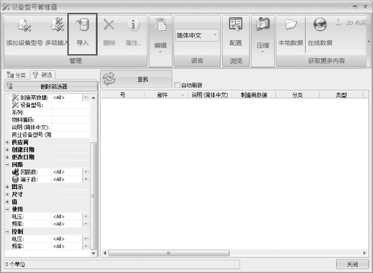Sort by the 制造商数据 column header

tap(254, 95)
